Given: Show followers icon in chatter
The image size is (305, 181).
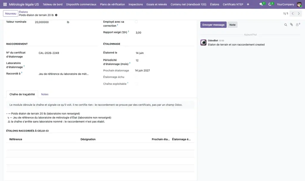Looking at the screenshot, I should tap(298, 24).
